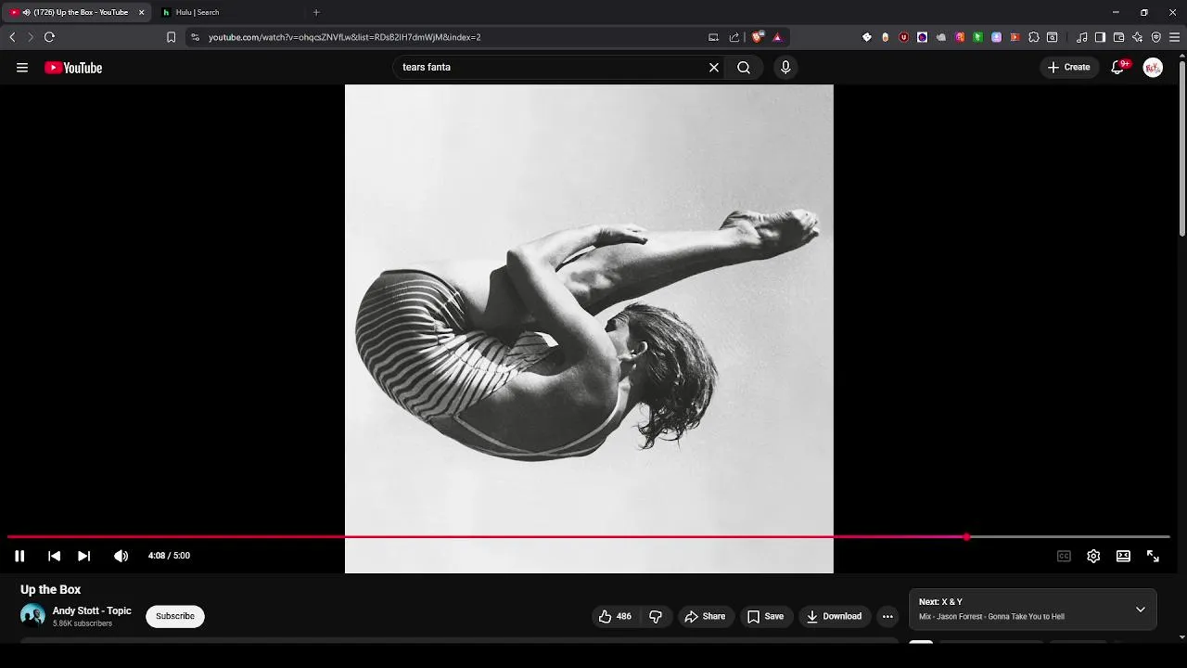
Task: Mute the video volume
Action: click(121, 556)
